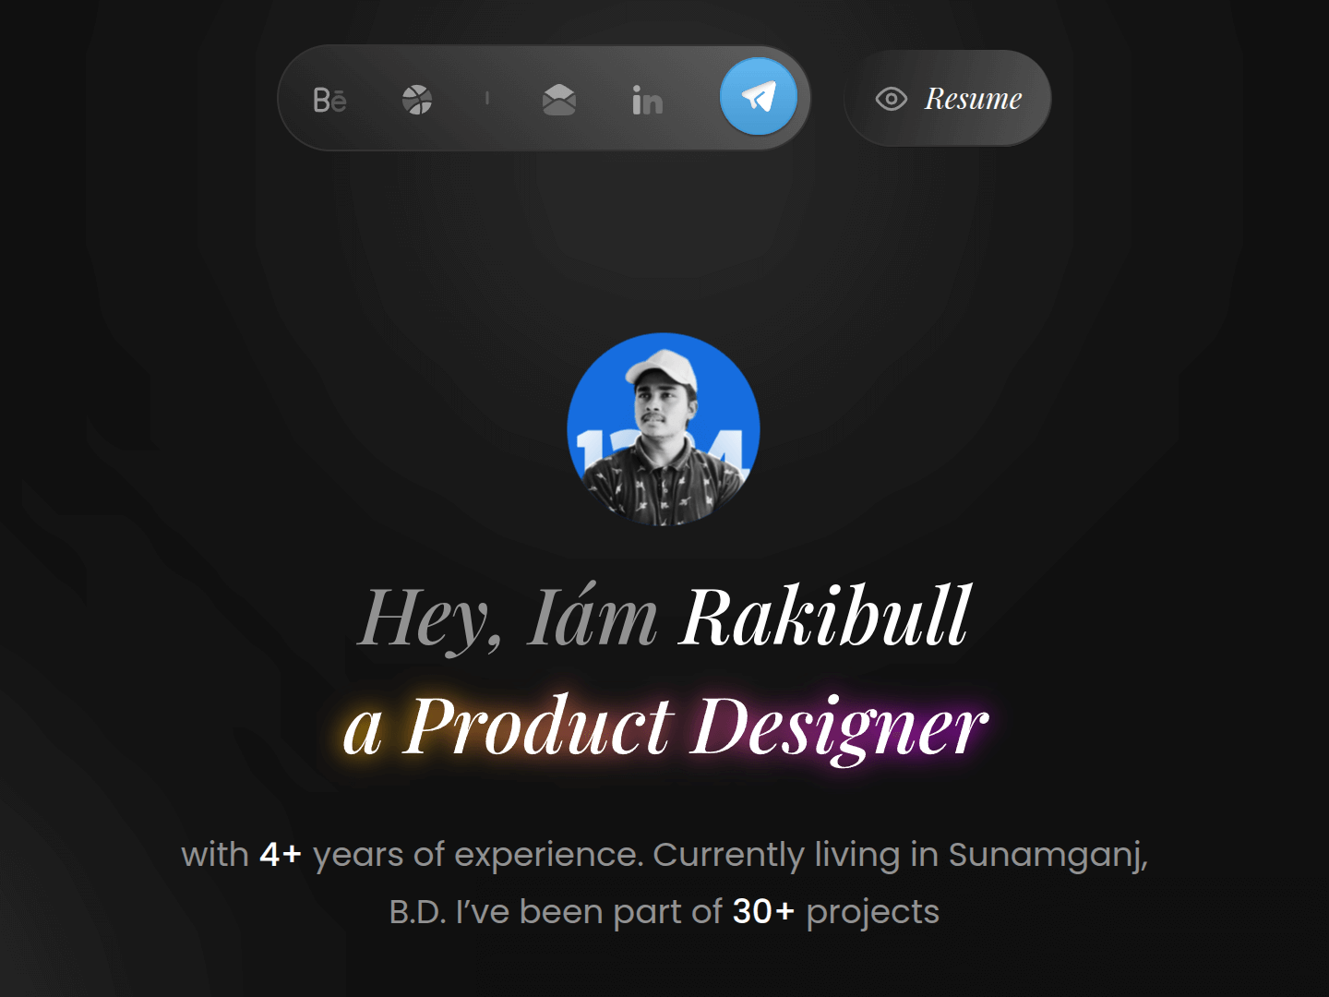The height and width of the screenshot is (997, 1329).
Task: Open the LinkedIn icon
Action: [646, 100]
